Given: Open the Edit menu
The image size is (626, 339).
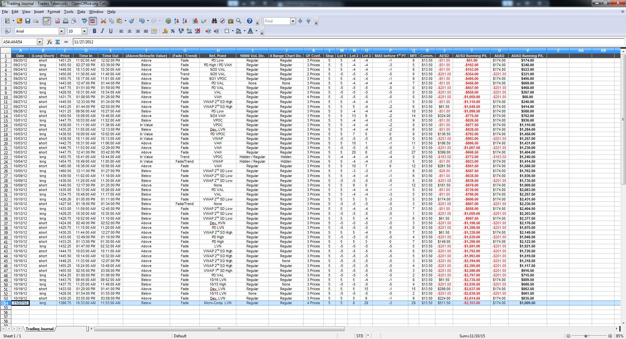Looking at the screenshot, I should tap(15, 12).
